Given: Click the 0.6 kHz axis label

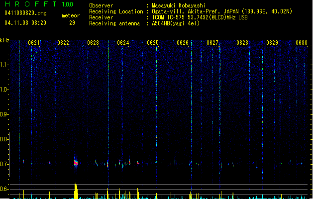Looking at the screenshot, I should [x=4, y=189].
